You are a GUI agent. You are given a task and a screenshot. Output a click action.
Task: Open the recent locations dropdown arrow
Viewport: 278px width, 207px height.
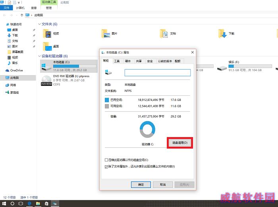click(16, 15)
